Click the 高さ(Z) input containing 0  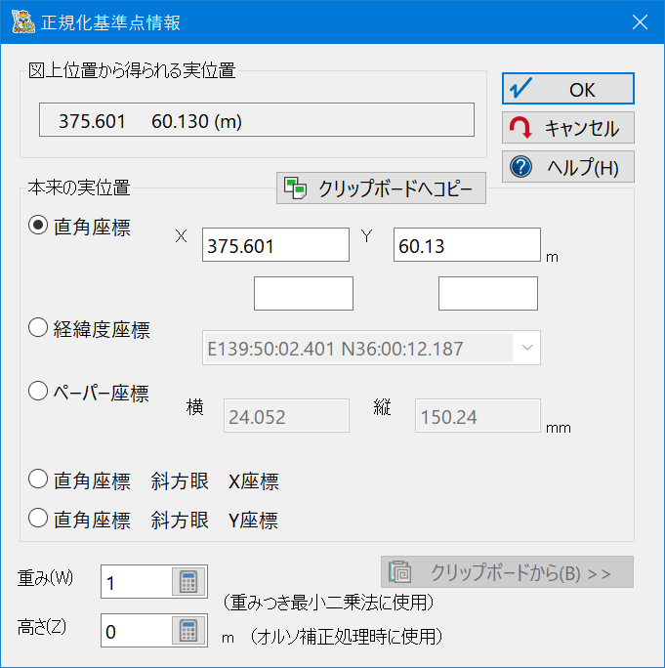137,631
